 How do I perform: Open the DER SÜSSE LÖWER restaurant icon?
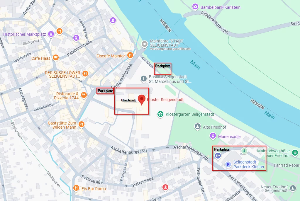(85, 74)
